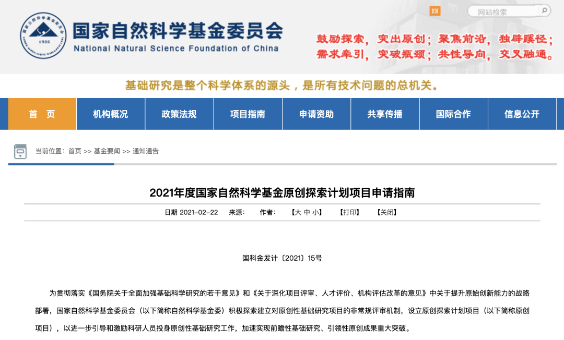Click the red slogan line 需求牵引，突破瓶颈
This screenshot has width=564, height=340.
point(371,55)
